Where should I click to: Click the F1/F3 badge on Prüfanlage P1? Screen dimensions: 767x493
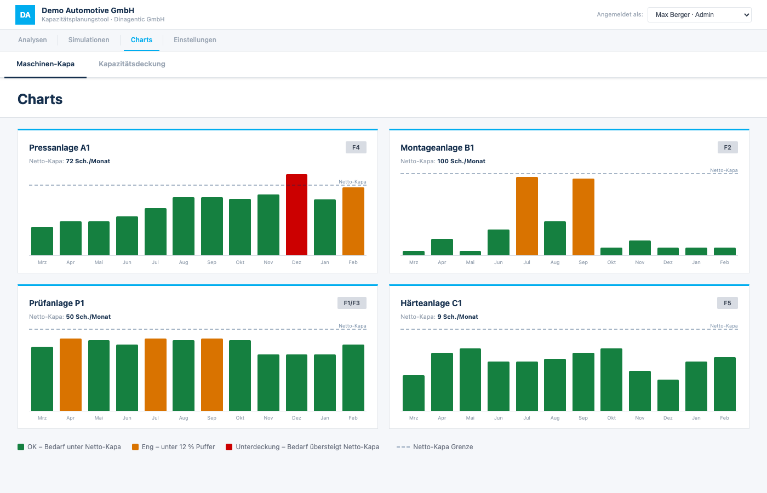[x=352, y=303]
